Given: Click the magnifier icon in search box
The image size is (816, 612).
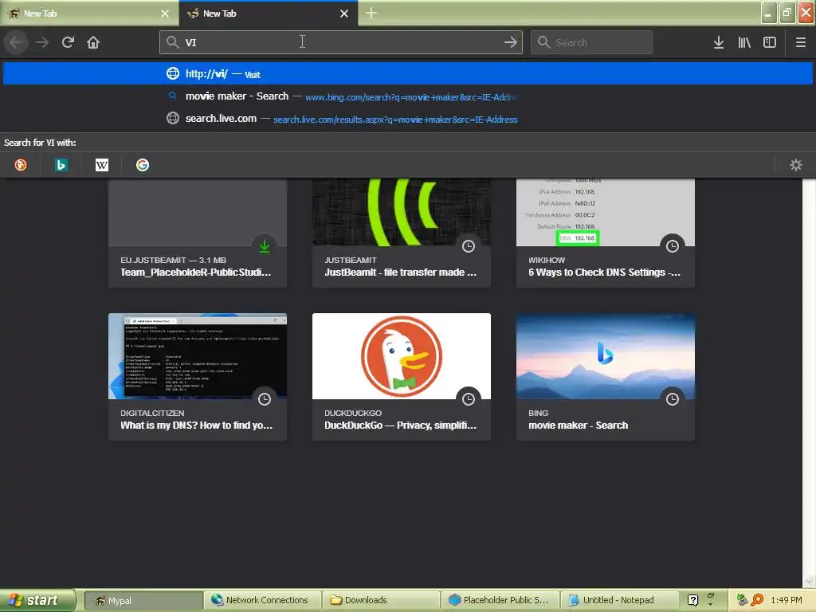Looking at the screenshot, I should tap(543, 42).
